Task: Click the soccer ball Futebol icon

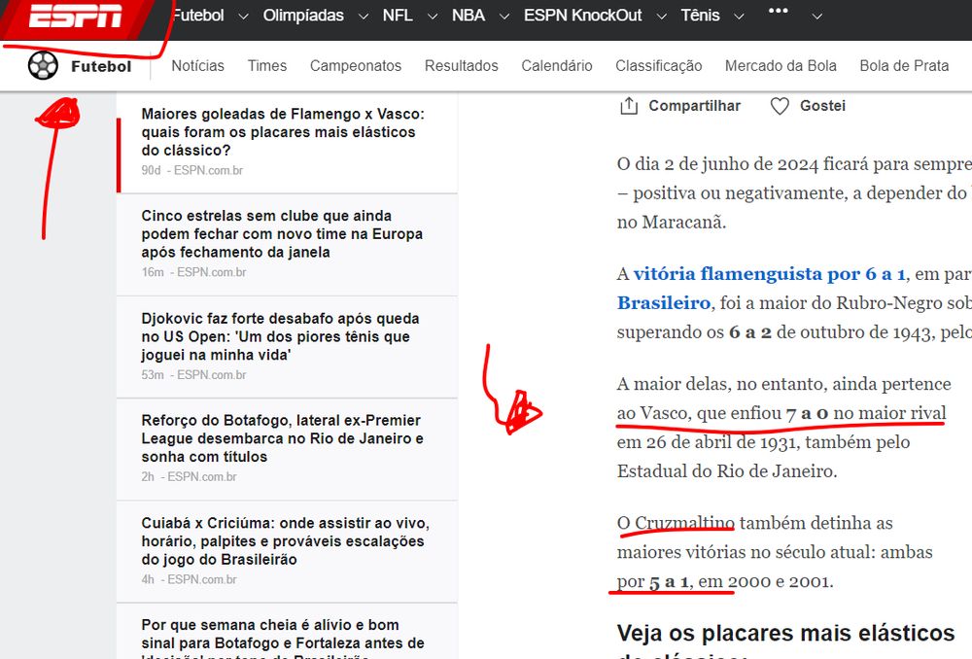Action: coord(43,66)
